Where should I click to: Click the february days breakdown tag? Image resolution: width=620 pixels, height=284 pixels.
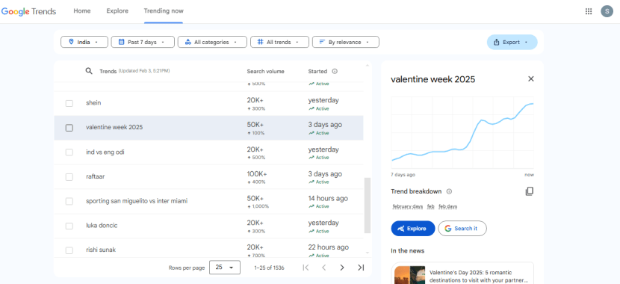click(408, 206)
